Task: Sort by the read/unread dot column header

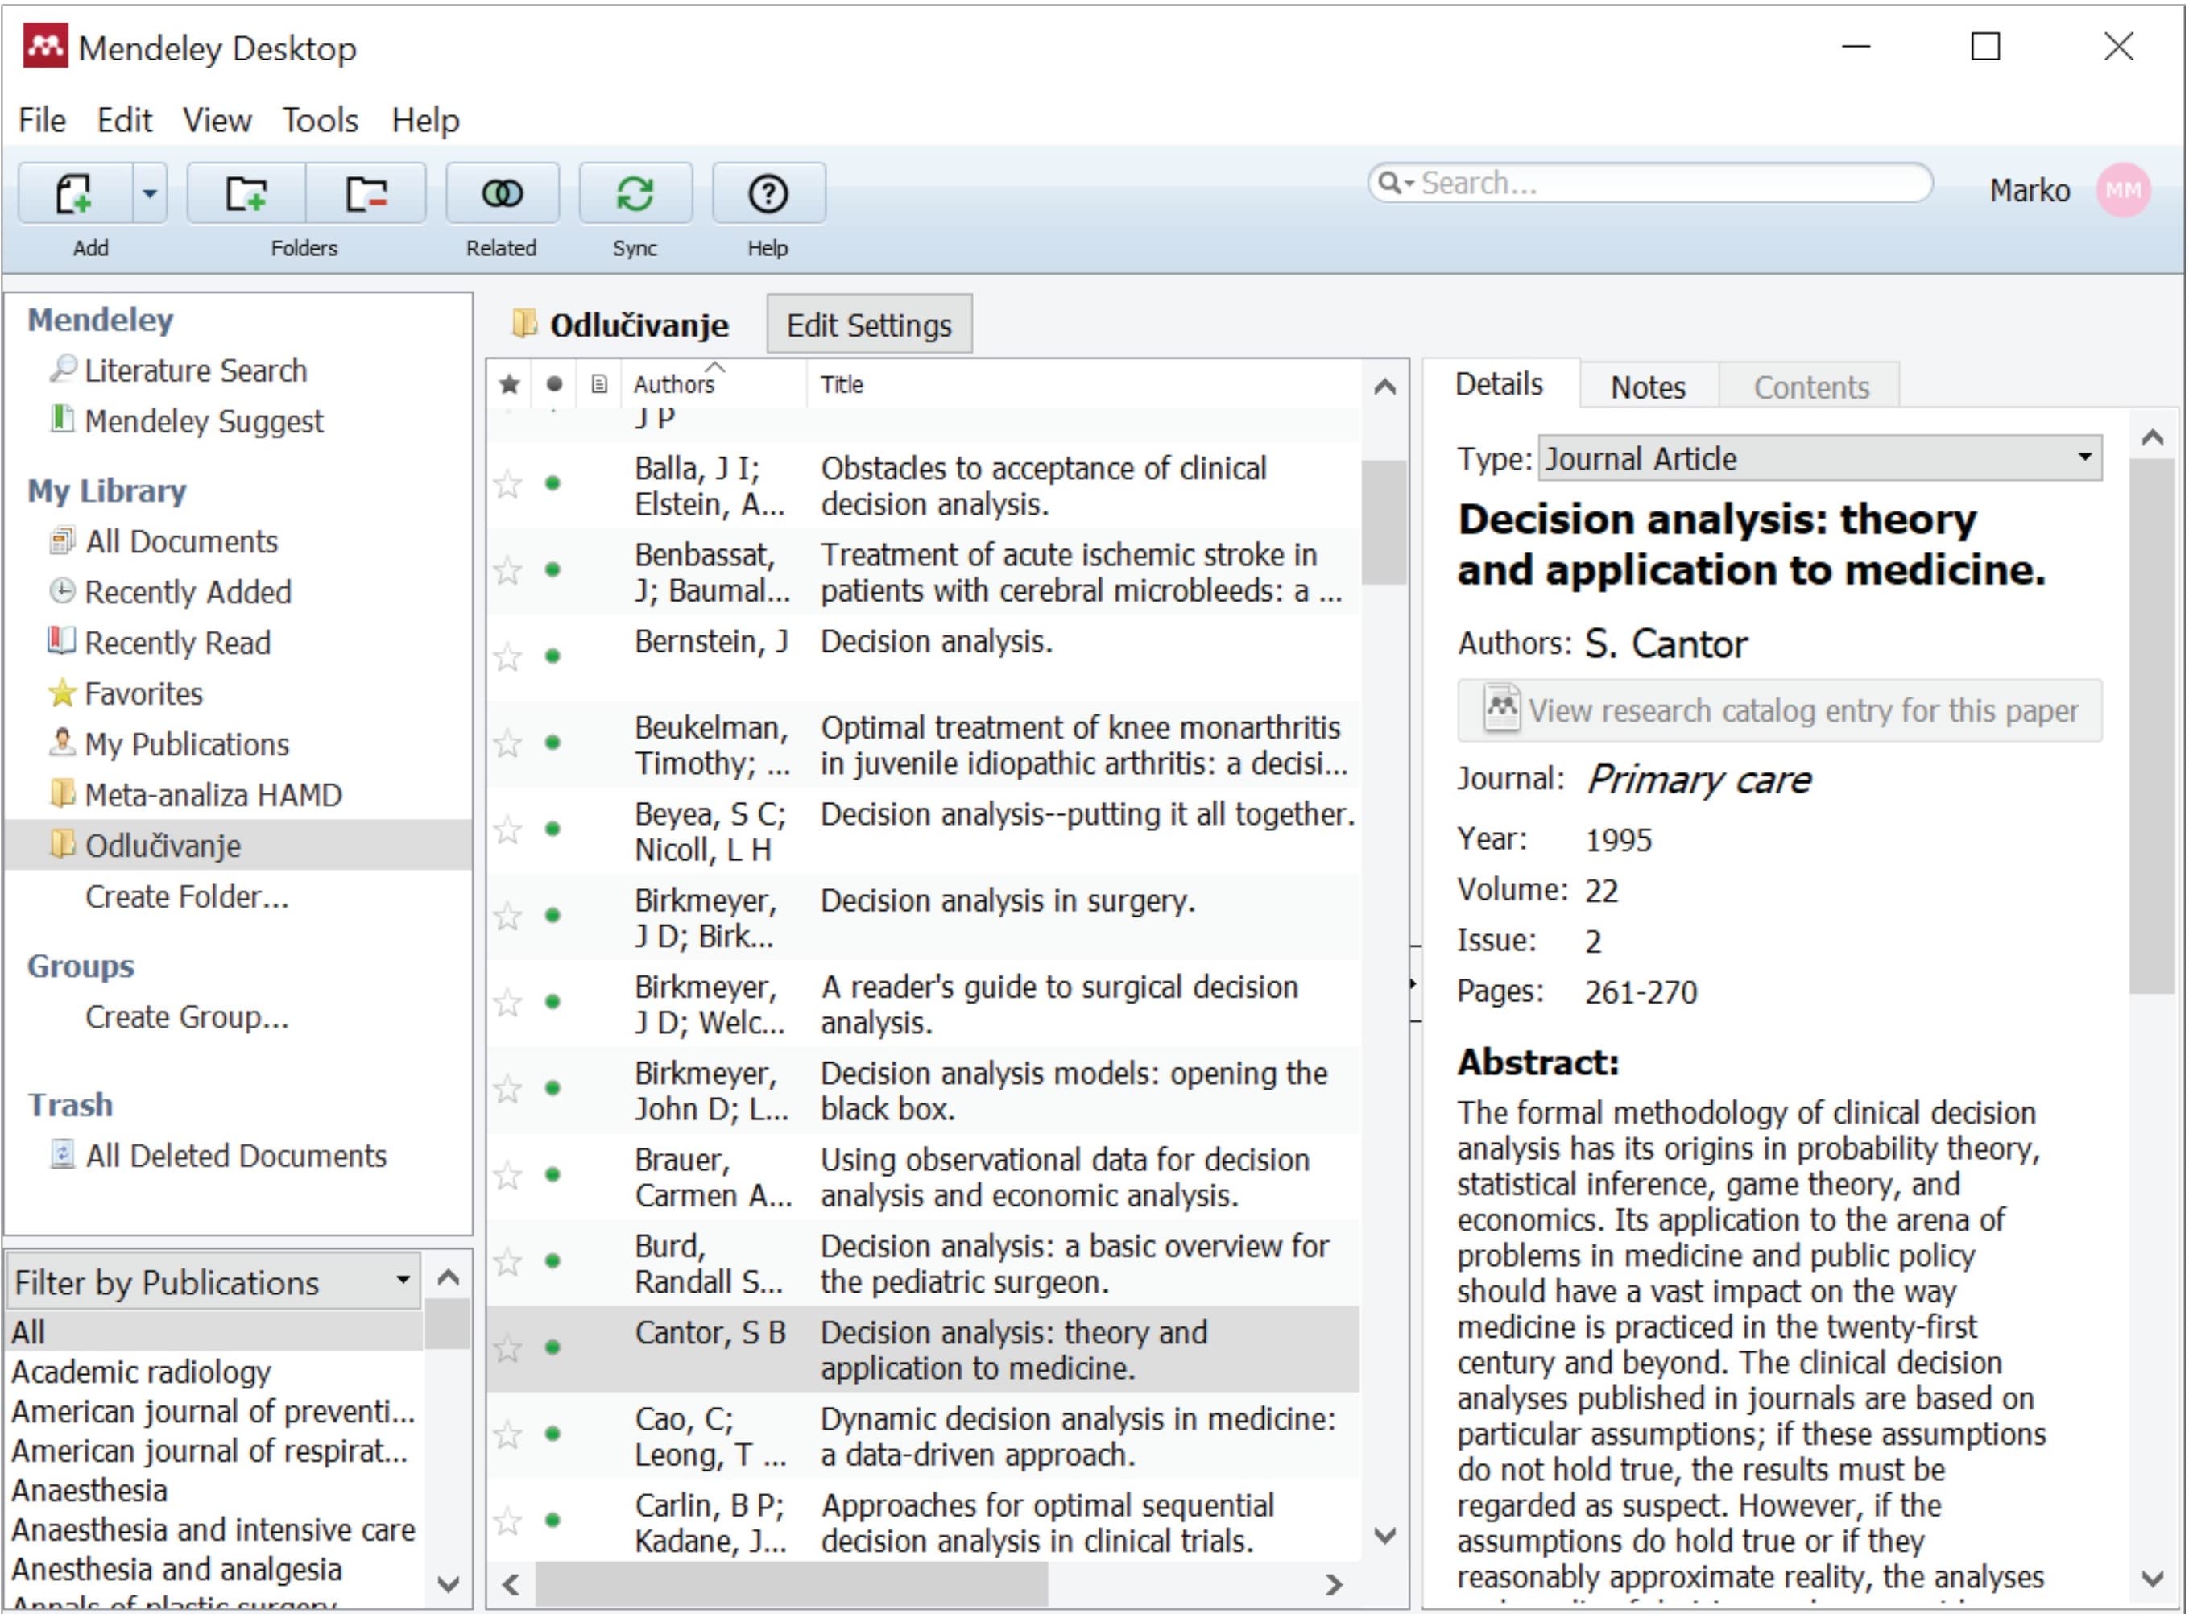Action: (554, 384)
